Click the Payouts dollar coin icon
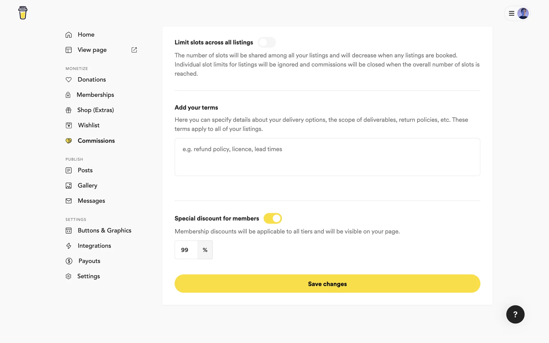The image size is (549, 343). click(x=69, y=261)
